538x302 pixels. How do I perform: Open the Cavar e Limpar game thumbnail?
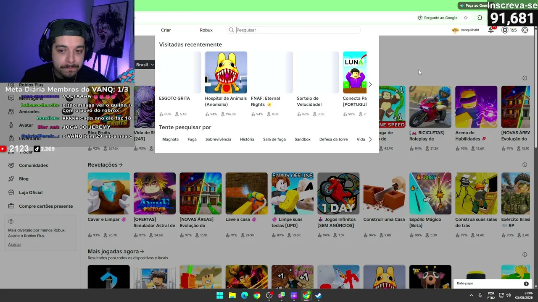pyautogui.click(x=109, y=193)
